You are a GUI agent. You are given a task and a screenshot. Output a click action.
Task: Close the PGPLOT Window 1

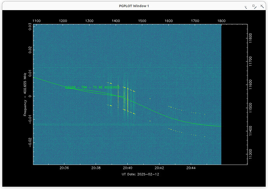261,6
